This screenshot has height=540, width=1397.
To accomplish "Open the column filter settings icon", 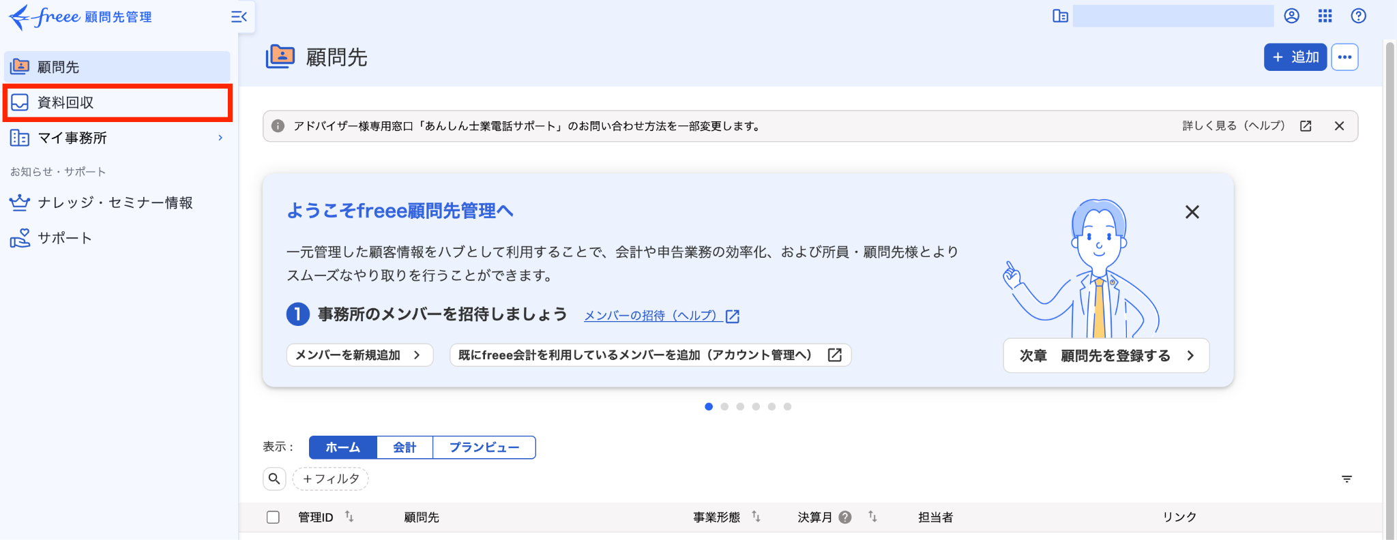I will click(x=1347, y=479).
